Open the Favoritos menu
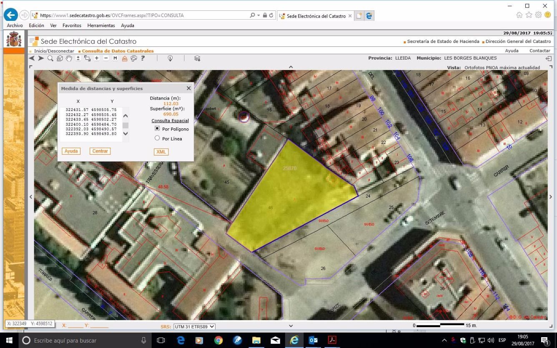Image resolution: width=557 pixels, height=348 pixels. pos(72,25)
